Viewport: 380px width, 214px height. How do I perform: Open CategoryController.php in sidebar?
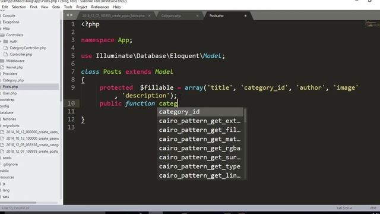[28, 48]
